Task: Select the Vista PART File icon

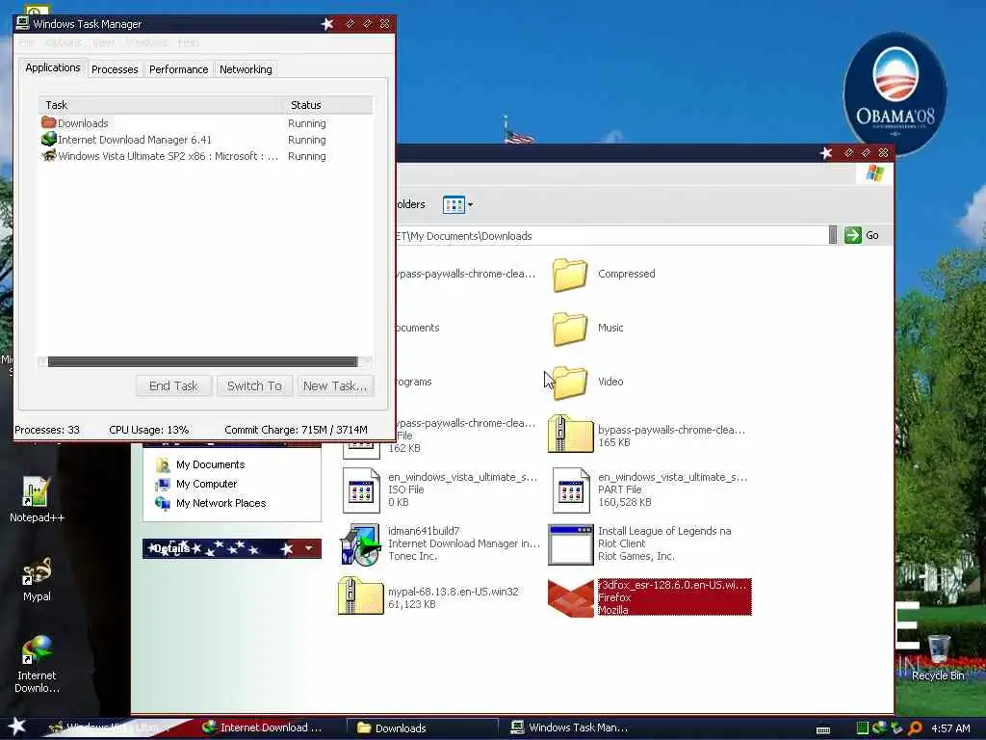Action: click(x=571, y=490)
